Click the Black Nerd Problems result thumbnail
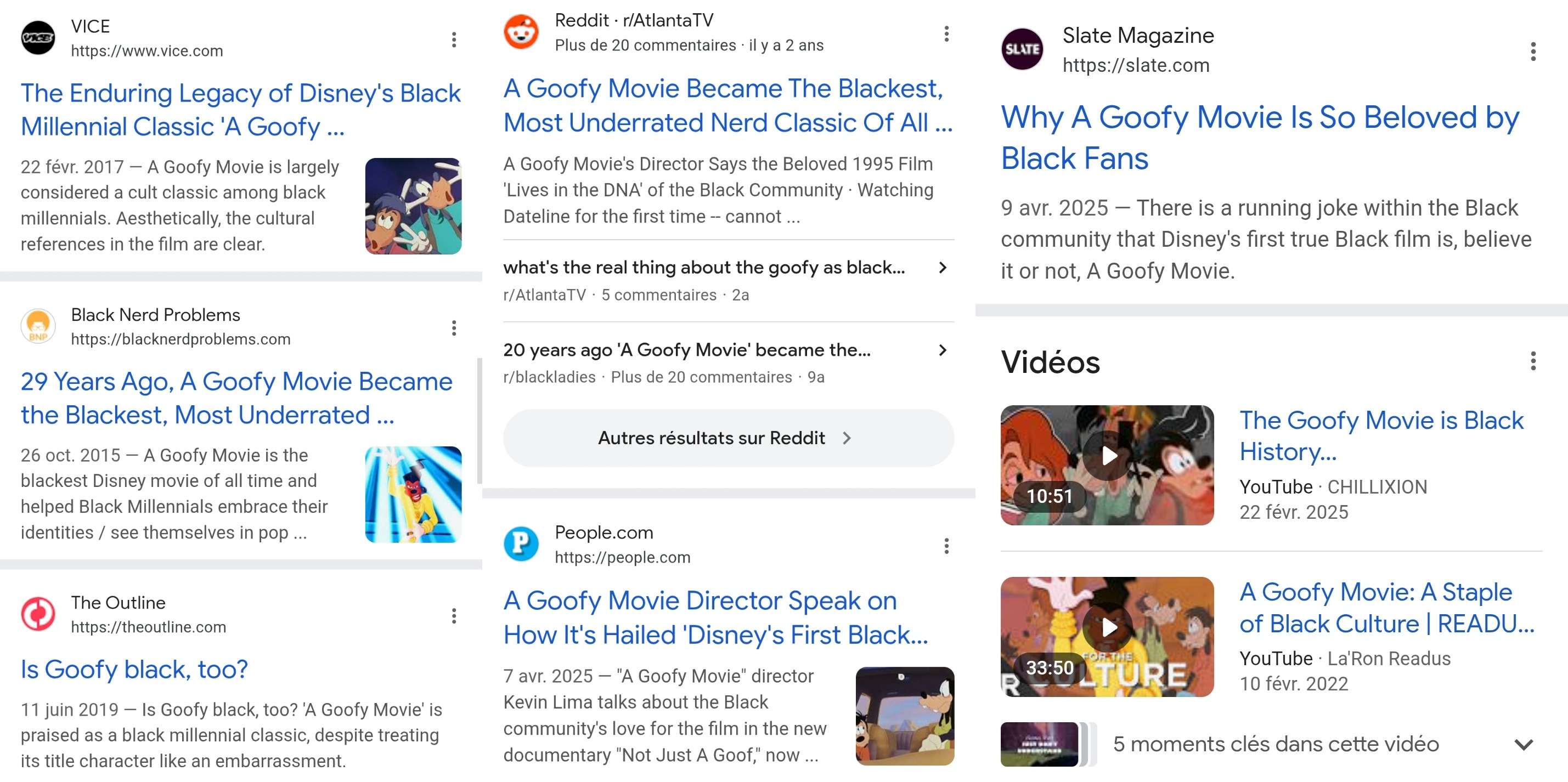 tap(413, 494)
